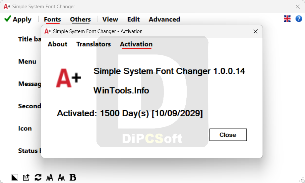This screenshot has height=183, width=305.
Task: Close the main Simple System Font Changer window
Action: (298, 7)
